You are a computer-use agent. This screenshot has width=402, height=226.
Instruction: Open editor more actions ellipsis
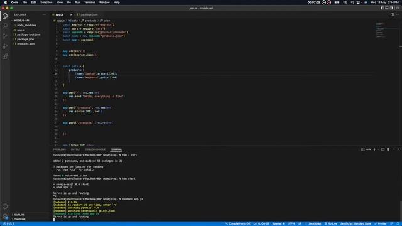pyautogui.click(x=398, y=14)
